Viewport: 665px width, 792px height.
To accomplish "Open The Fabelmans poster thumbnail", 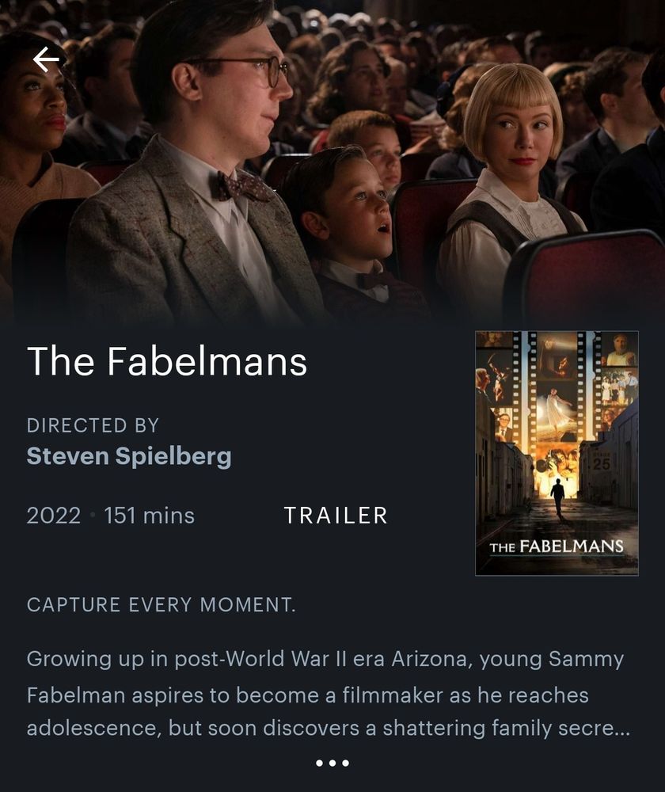I will coord(557,453).
